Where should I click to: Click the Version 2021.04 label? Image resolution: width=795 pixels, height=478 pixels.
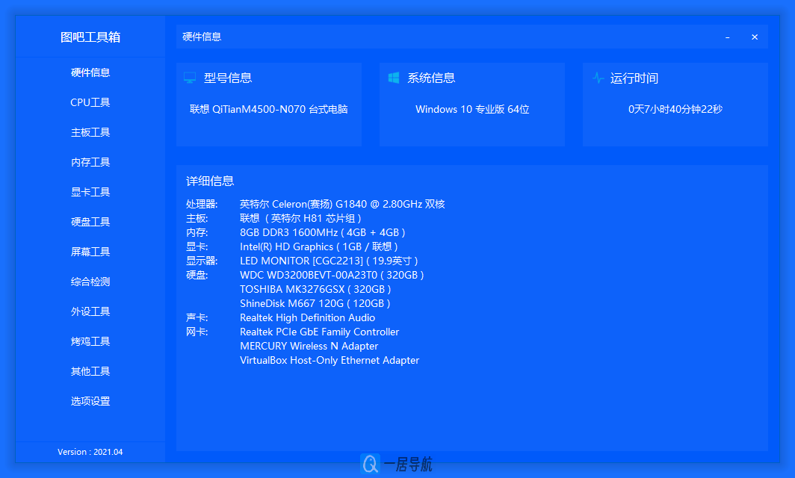(x=90, y=452)
